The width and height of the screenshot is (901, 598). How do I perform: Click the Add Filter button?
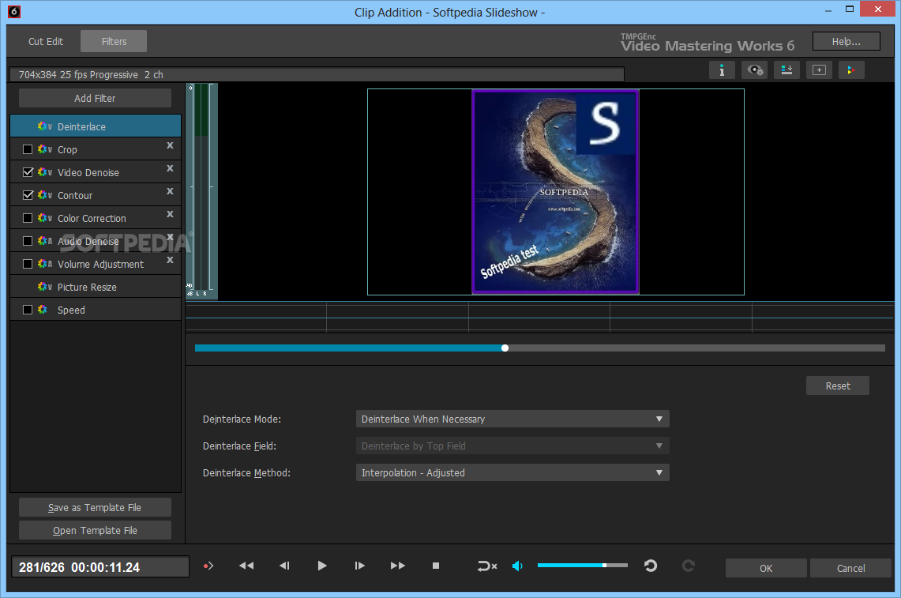point(95,98)
